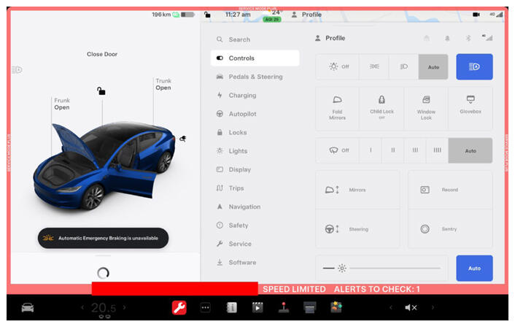Open Profile in Controls header
This screenshot has width=515, height=327.
(330, 38)
